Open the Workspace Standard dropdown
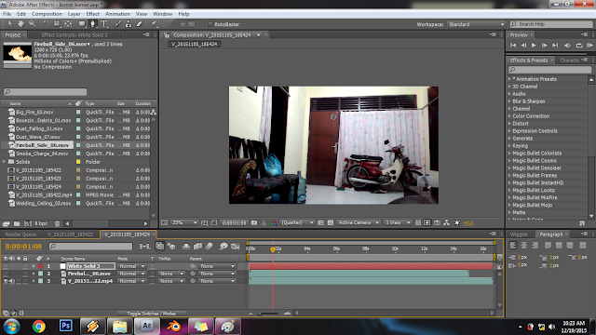This screenshot has width=596, height=335. 476,24
